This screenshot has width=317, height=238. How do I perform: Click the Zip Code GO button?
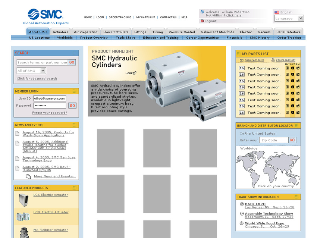(292, 140)
